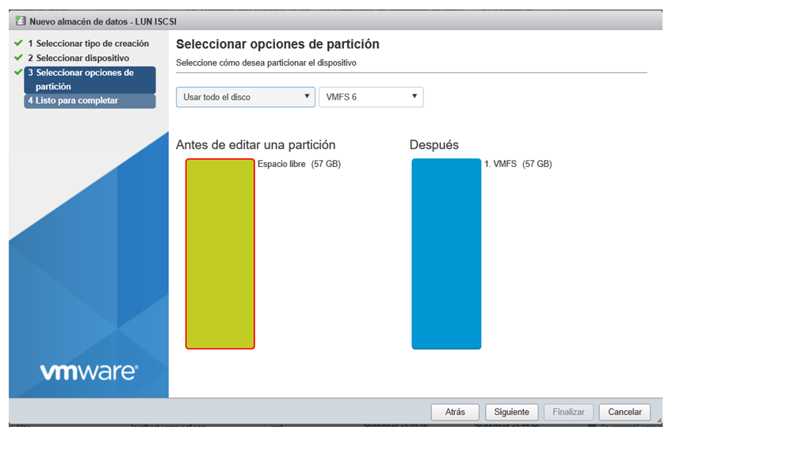
Task: Click the Finalizar button
Action: pyautogui.click(x=568, y=412)
